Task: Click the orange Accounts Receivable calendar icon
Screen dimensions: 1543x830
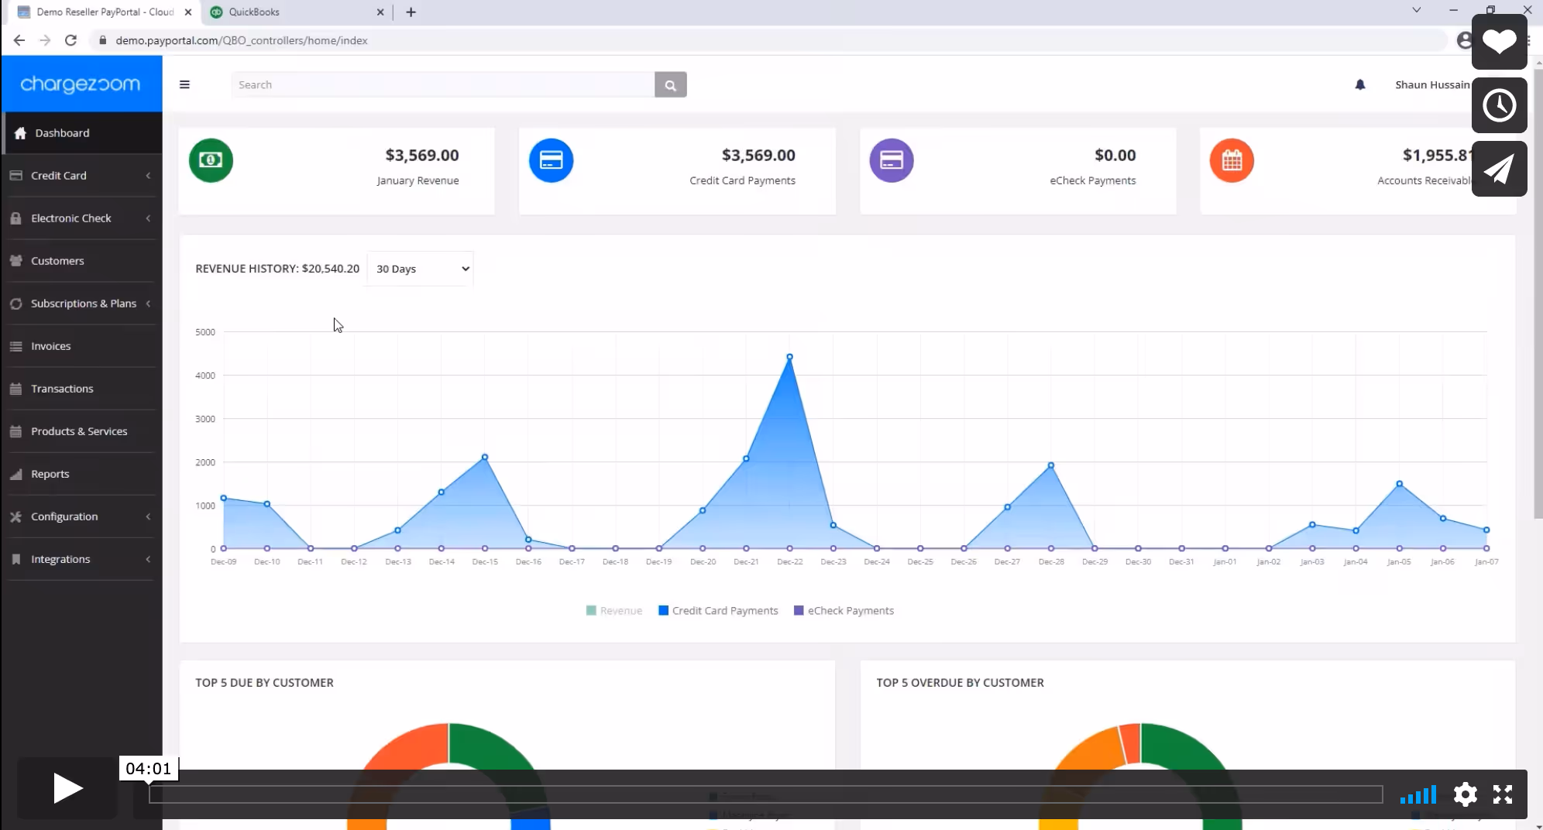Action: [1232, 160]
